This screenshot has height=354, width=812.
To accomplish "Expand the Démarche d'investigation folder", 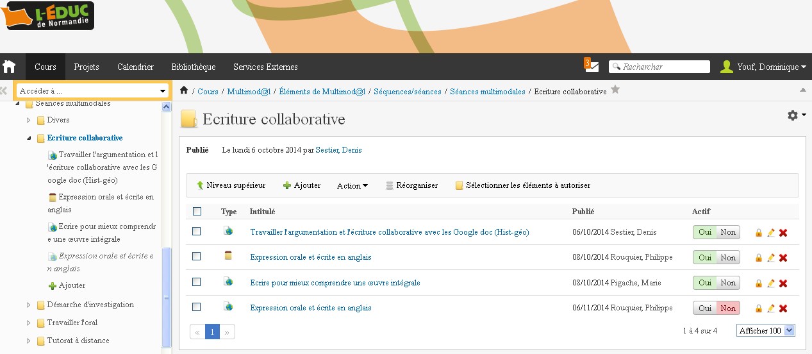I will pos(28,305).
